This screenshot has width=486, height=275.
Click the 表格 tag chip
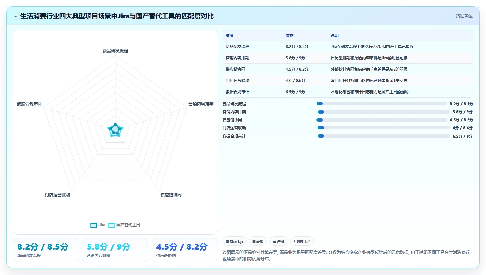(258, 241)
